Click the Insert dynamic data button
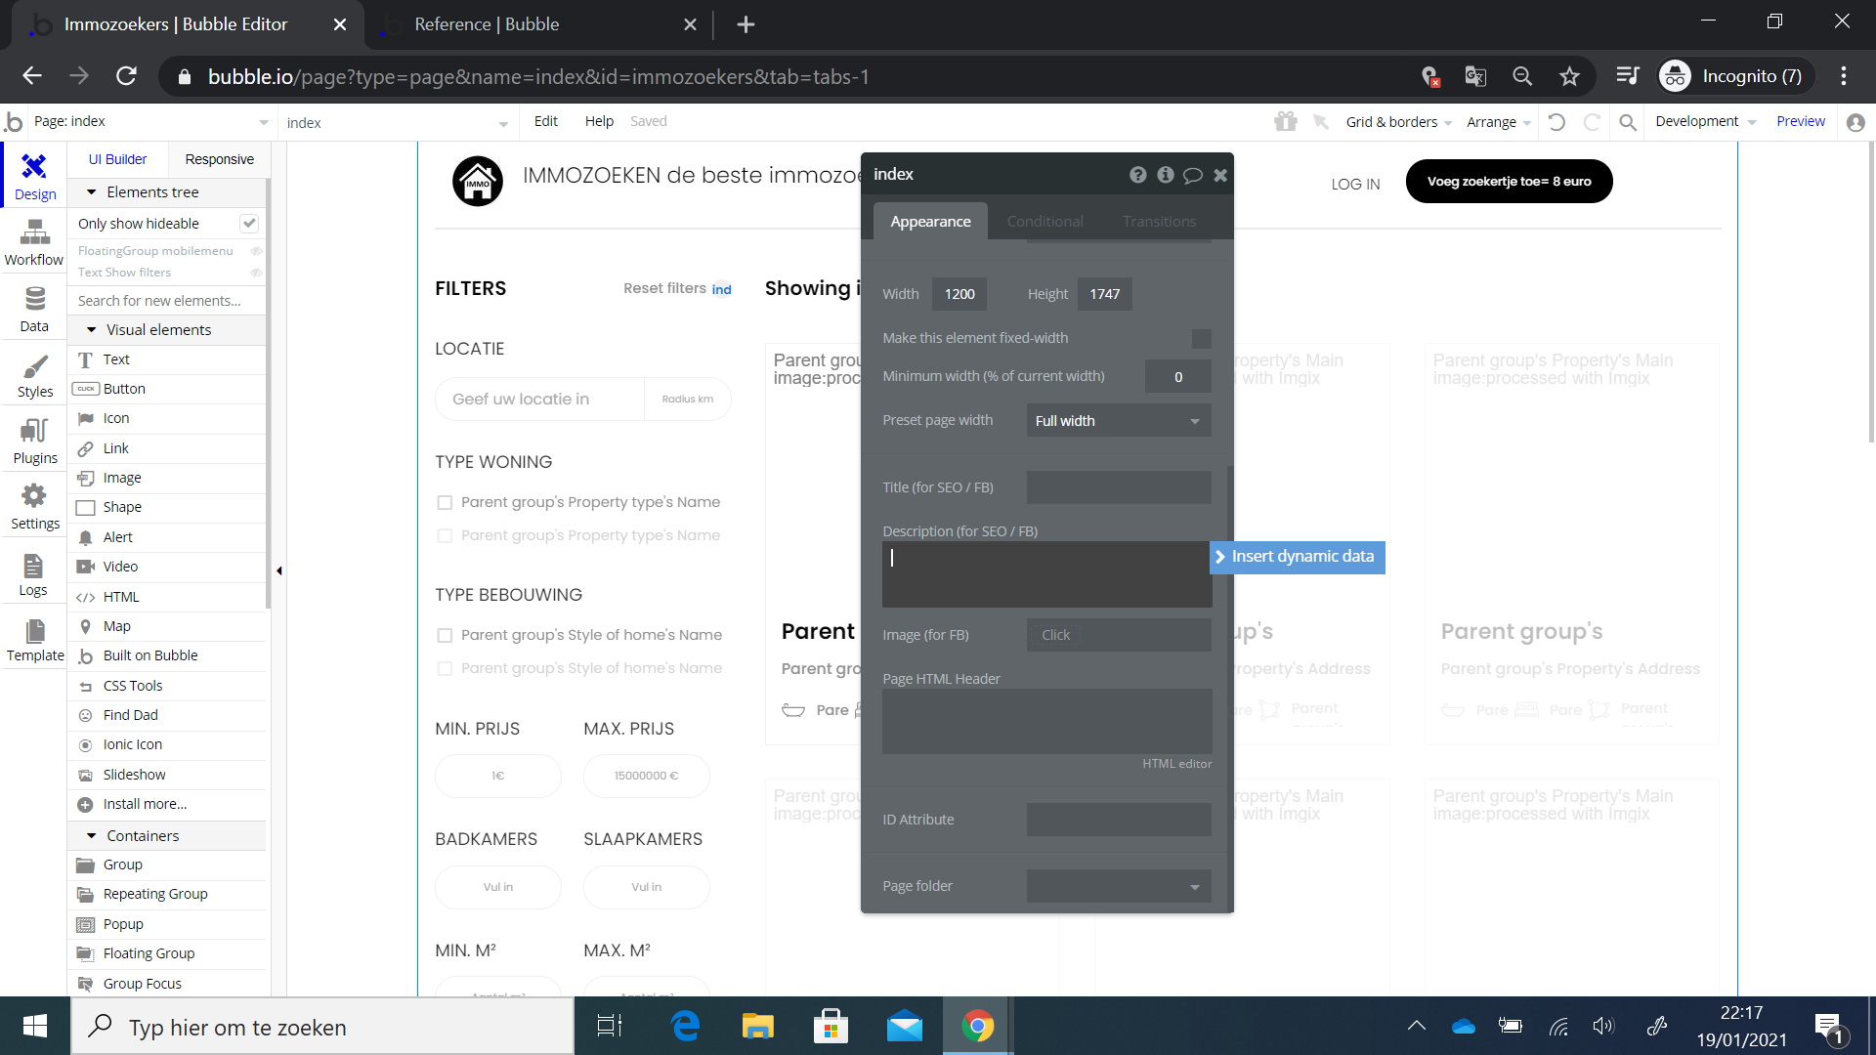1876x1055 pixels. (1298, 557)
